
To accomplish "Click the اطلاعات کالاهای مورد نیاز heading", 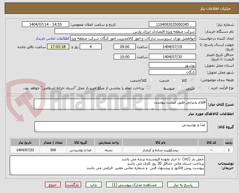I will click(x=211, y=114).
